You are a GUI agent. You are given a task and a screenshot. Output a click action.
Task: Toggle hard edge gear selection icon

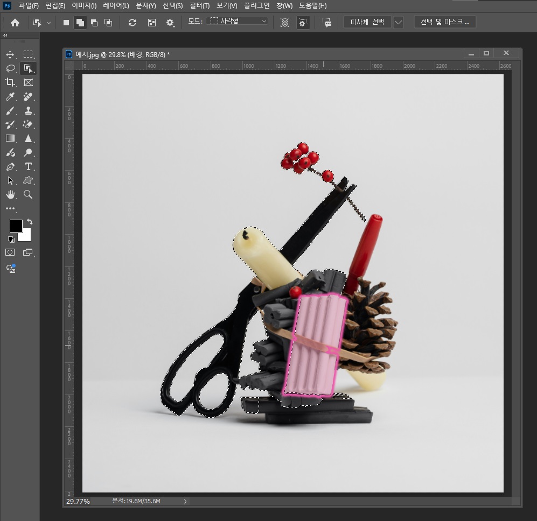point(303,23)
